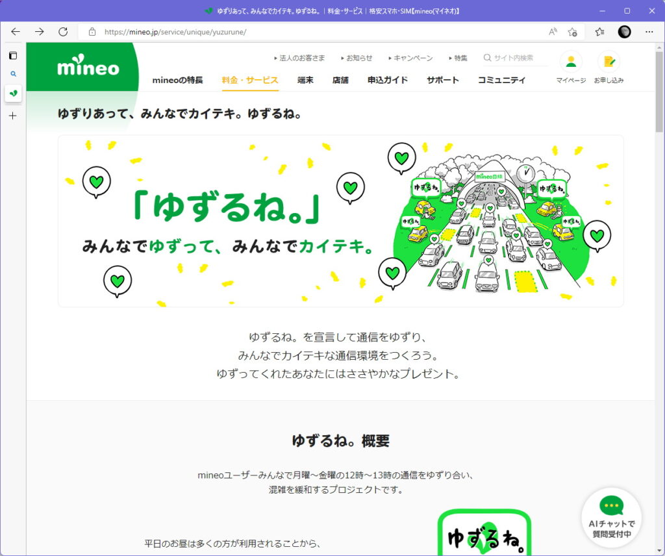Click the ゆずるね。 logo image at bottom
This screenshot has height=556, width=665.
pos(484,532)
